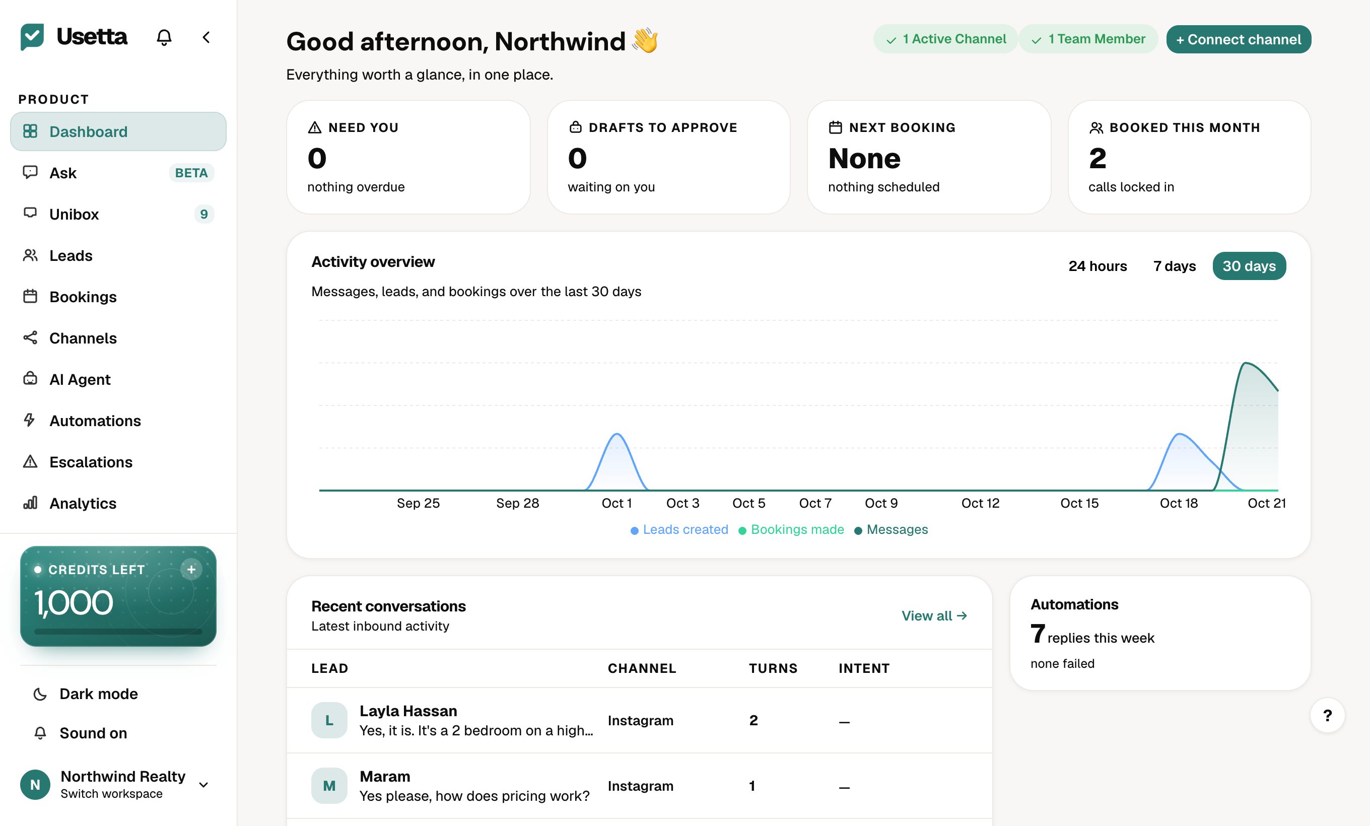Click the Next Booking calendar icon
Image resolution: width=1370 pixels, height=826 pixels.
(835, 128)
